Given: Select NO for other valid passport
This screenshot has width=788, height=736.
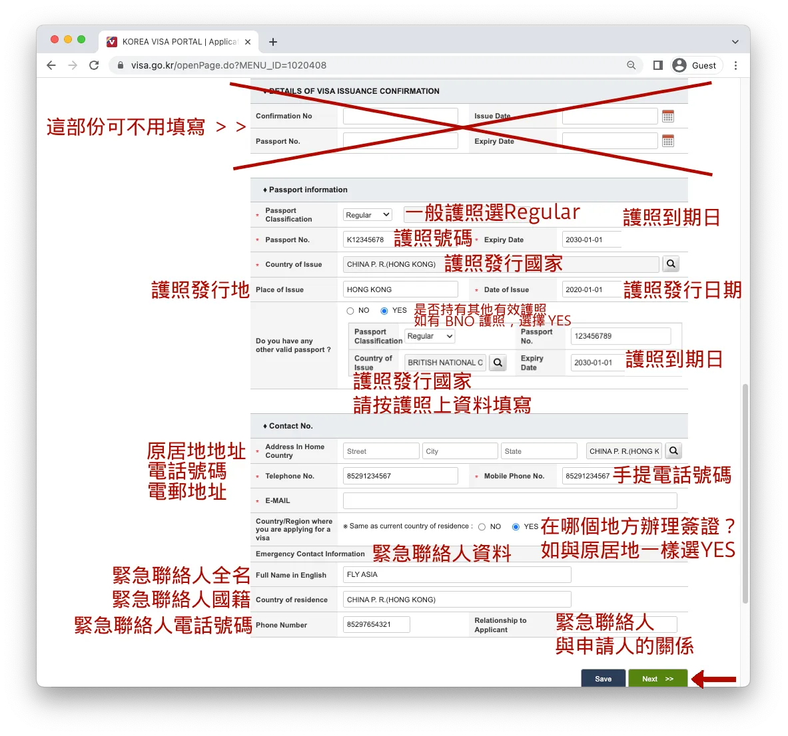Looking at the screenshot, I should coord(350,311).
